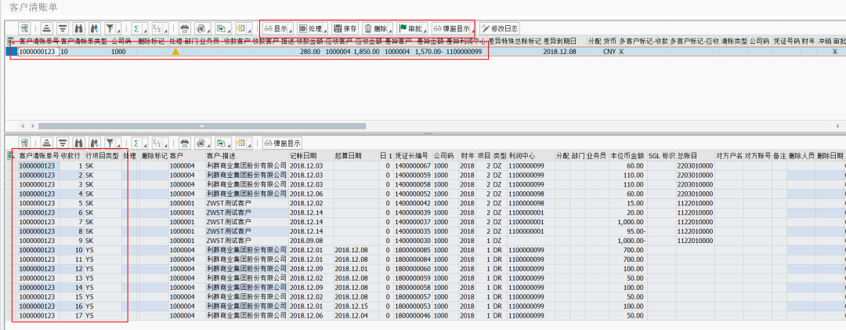Select voucher number 1400000067
Image resolution: width=846 pixels, height=330 pixels.
click(413, 166)
